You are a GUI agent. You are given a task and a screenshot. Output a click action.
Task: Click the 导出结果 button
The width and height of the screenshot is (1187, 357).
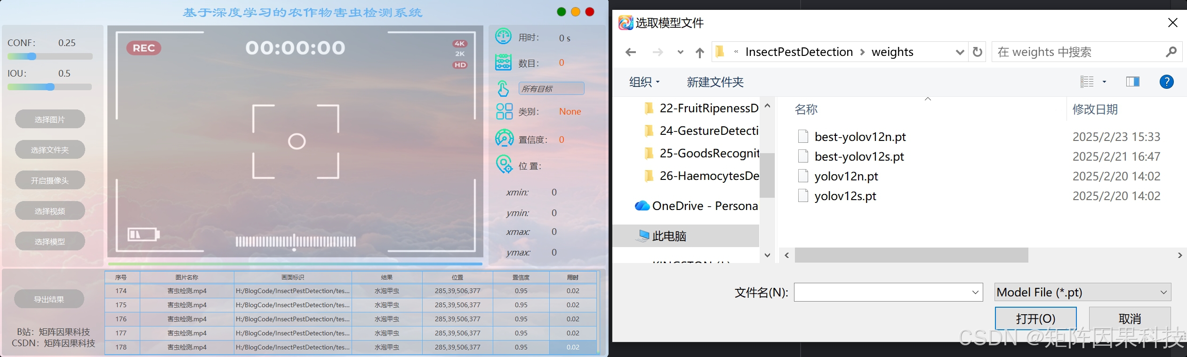click(x=49, y=299)
